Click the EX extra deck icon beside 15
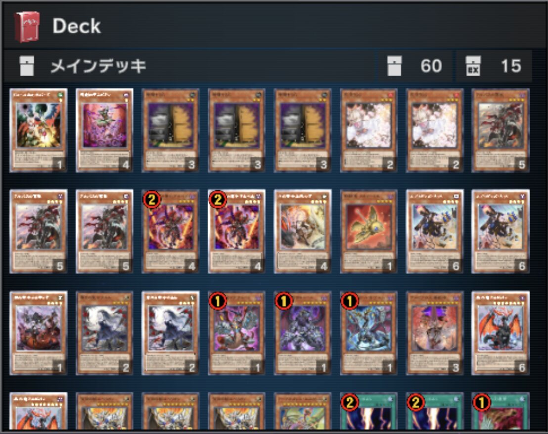Screen dimensions: 548x434 473,66
